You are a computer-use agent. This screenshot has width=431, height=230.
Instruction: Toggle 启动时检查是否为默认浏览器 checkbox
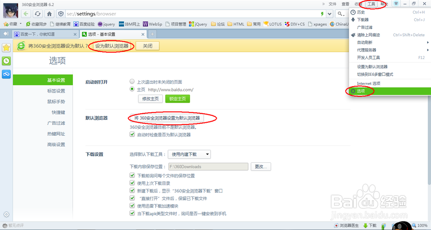(x=132, y=134)
